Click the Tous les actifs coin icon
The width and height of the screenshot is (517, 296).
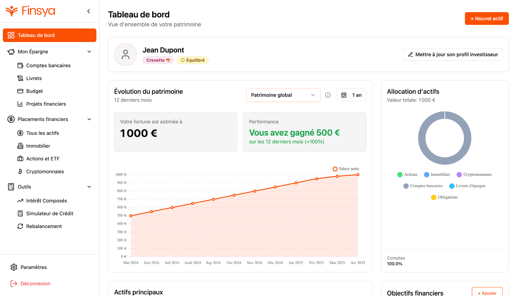click(20, 133)
